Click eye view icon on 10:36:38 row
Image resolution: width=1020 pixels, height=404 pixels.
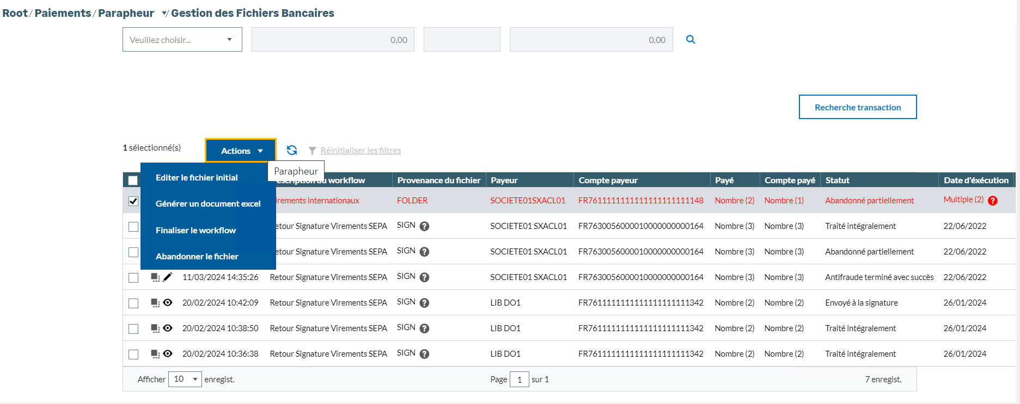168,354
